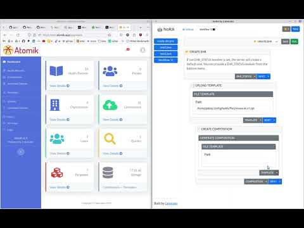Click the GENERATE COMPOSITION header bar
Screen dimensions: 304x228
[238, 138]
